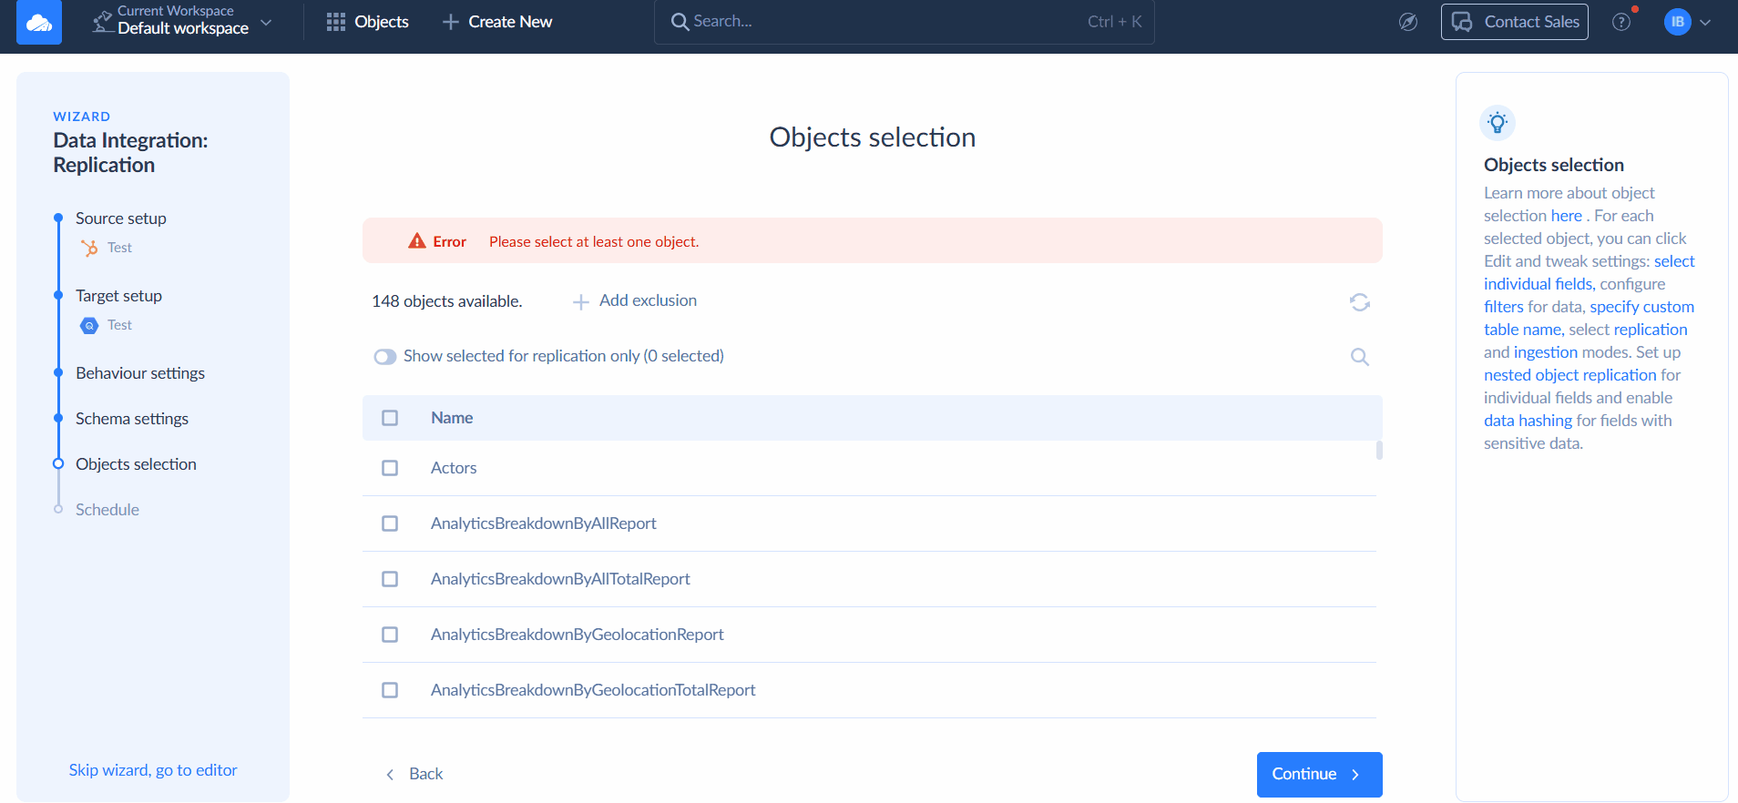Check AnalyticsBreakdownByGeolocationTotalReport checkbox
Image resolution: width=1738 pixels, height=803 pixels.
coord(390,690)
